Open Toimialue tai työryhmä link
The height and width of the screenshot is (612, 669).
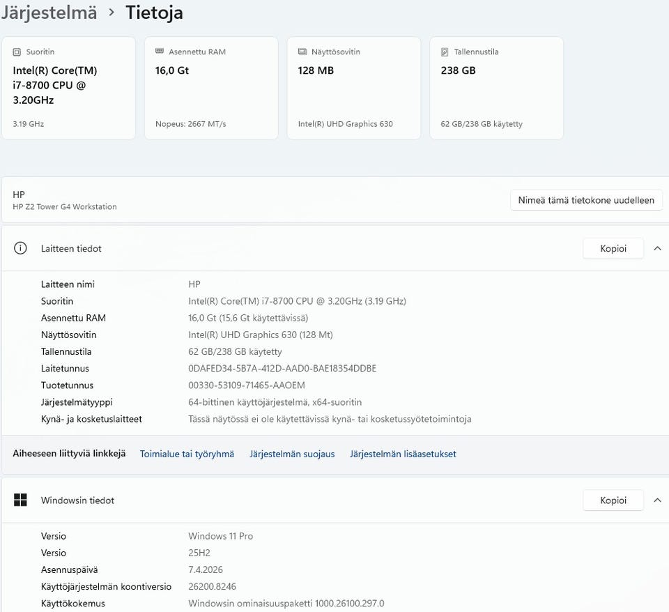(x=187, y=454)
